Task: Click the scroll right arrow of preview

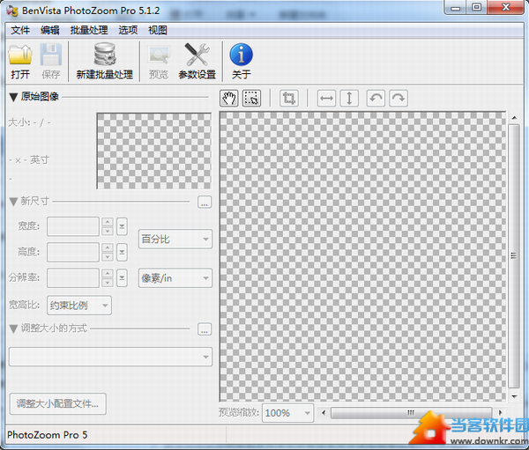Action: (x=500, y=413)
